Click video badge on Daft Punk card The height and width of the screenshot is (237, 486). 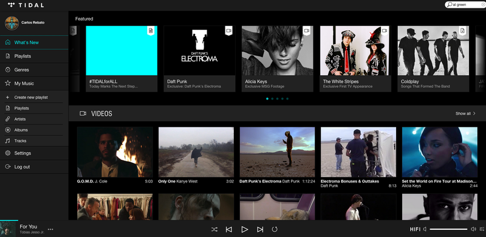[x=229, y=30]
